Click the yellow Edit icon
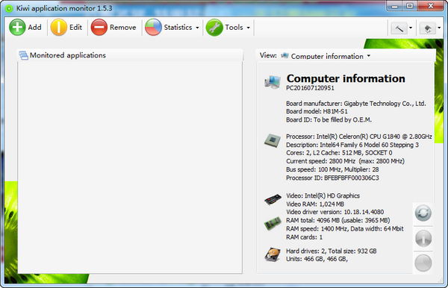This screenshot has height=288, width=448. (58, 27)
